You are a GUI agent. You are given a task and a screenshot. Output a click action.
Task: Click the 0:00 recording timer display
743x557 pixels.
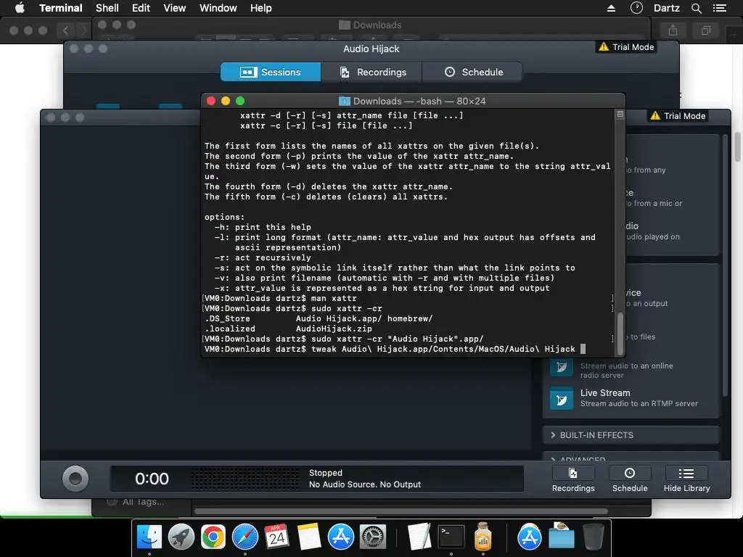(152, 479)
